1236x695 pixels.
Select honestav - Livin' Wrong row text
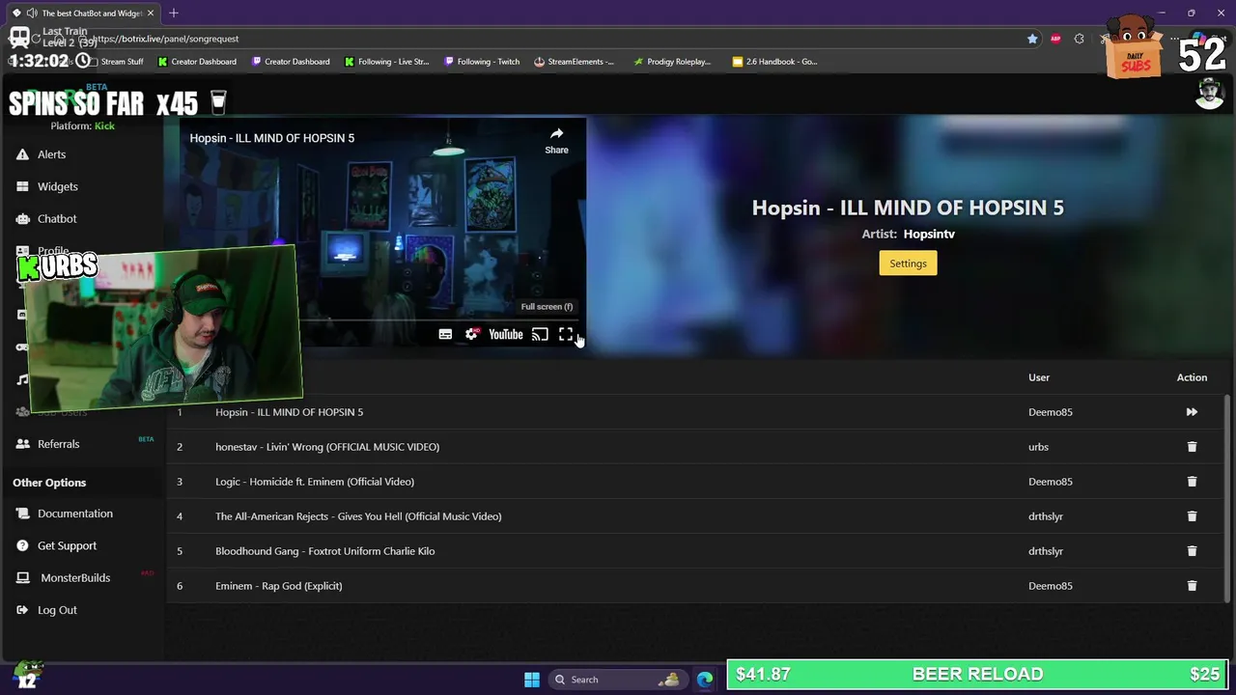click(x=327, y=447)
